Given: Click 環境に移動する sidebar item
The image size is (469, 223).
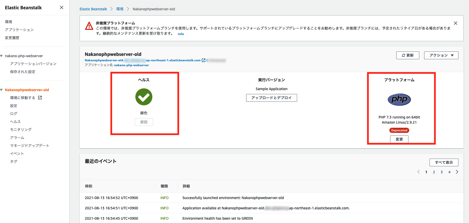Looking at the screenshot, I should pyautogui.click(x=23, y=98).
